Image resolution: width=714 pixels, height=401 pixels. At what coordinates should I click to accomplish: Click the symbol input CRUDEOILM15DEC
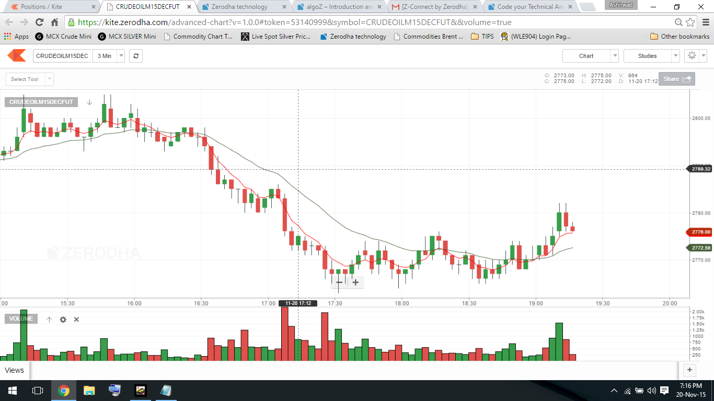point(62,56)
